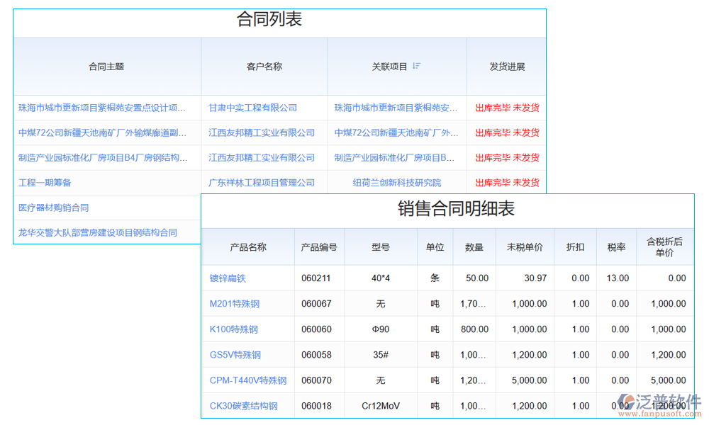Open the CPM-T440V特殊钢 product link

246,380
